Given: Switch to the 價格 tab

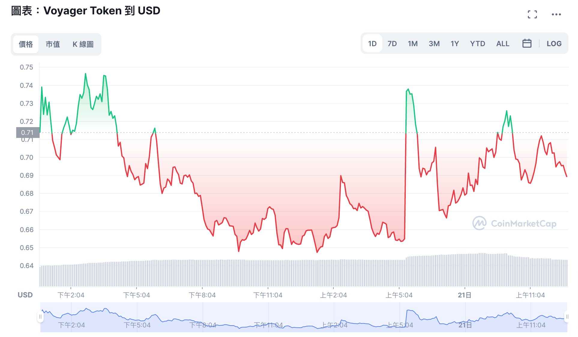Looking at the screenshot, I should click(26, 44).
